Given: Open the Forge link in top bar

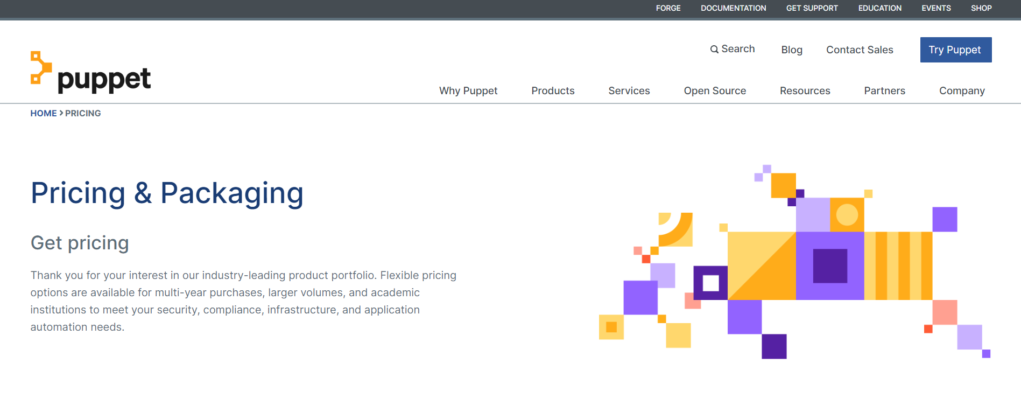Looking at the screenshot, I should pos(668,8).
